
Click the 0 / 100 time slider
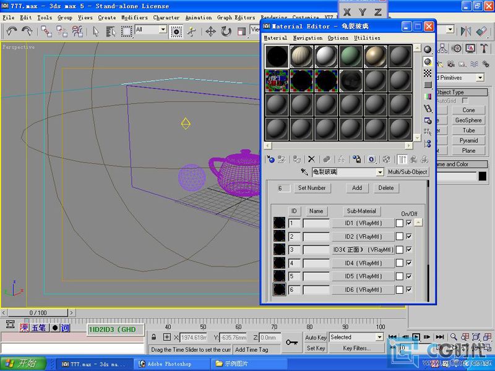click(38, 313)
